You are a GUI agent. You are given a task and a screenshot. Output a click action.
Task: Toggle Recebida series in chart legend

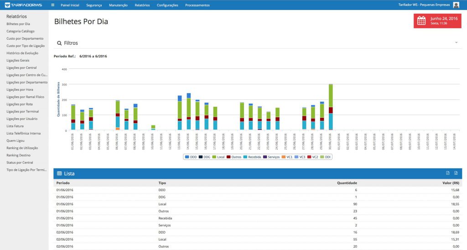coord(252,157)
